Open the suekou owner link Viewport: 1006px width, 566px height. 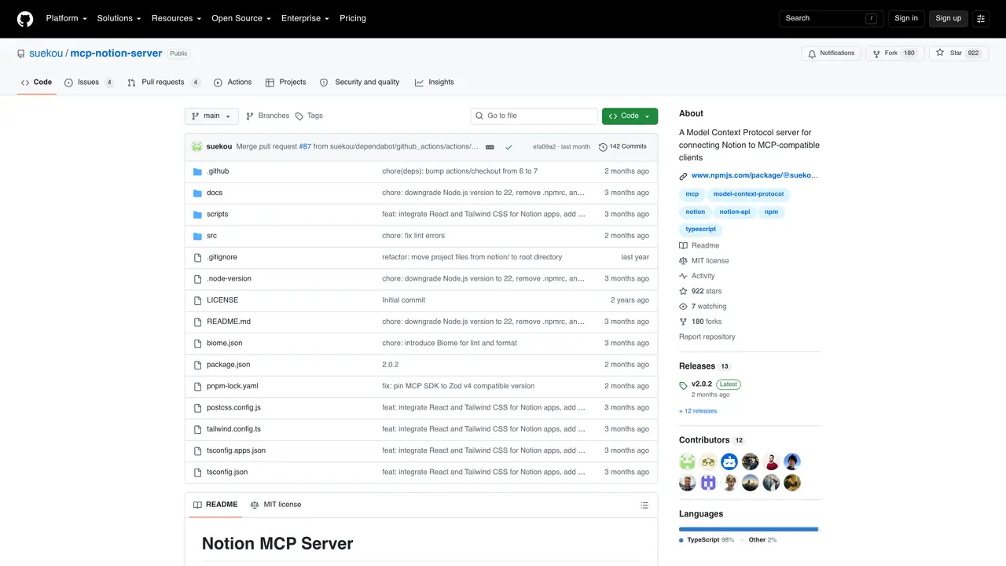tap(46, 53)
